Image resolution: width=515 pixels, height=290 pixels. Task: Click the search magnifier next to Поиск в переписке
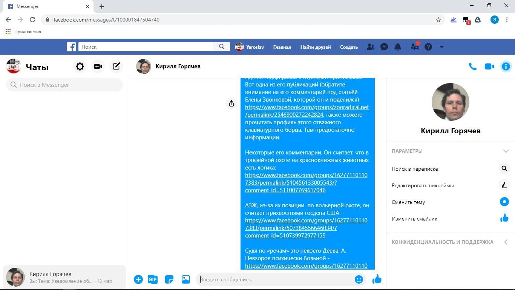pyautogui.click(x=504, y=168)
